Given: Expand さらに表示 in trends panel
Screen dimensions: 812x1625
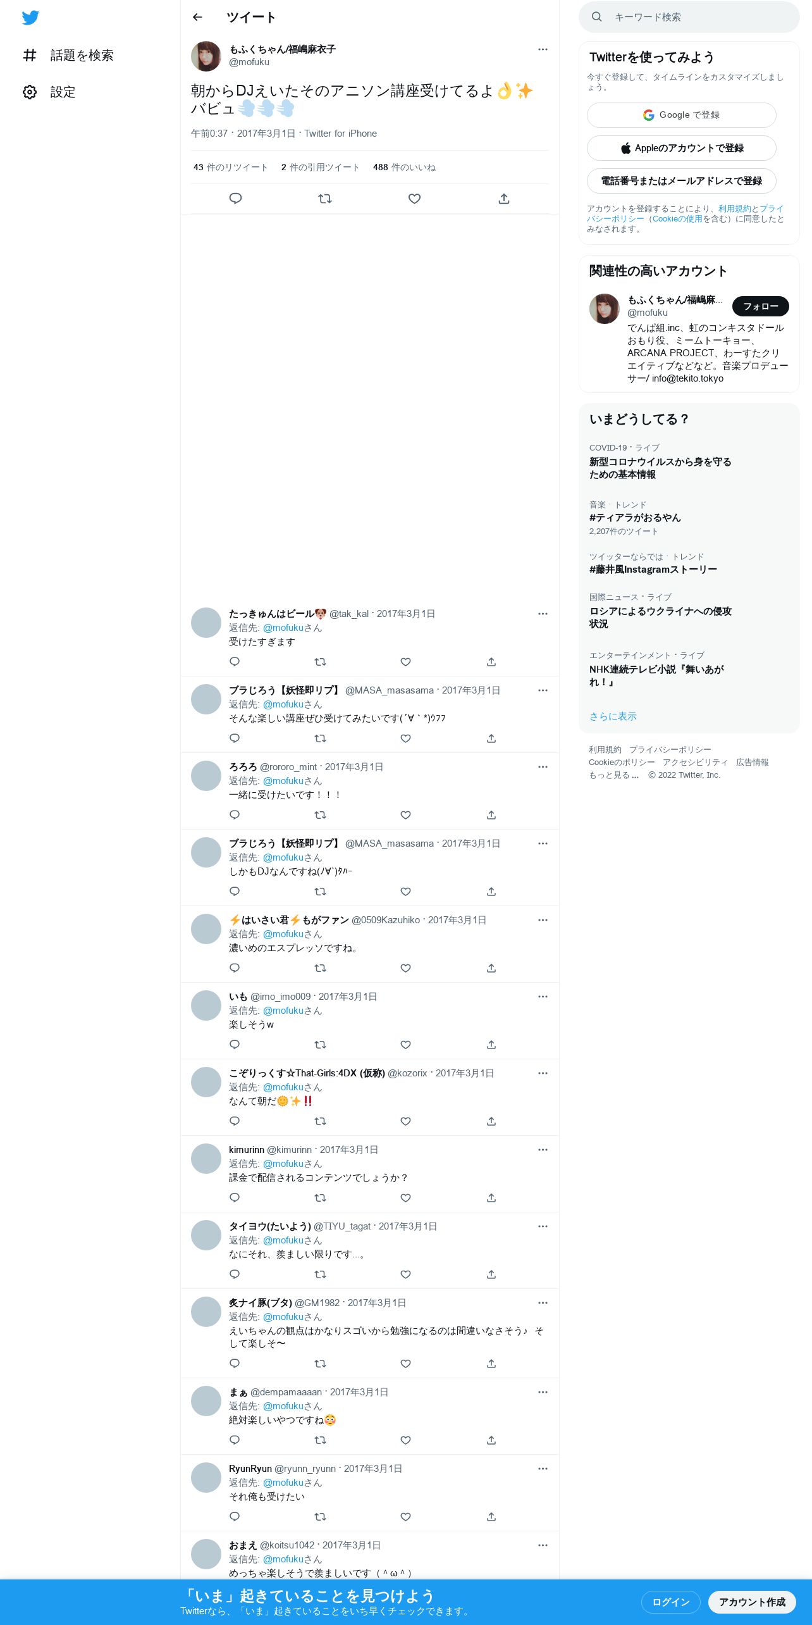Looking at the screenshot, I should pyautogui.click(x=613, y=716).
